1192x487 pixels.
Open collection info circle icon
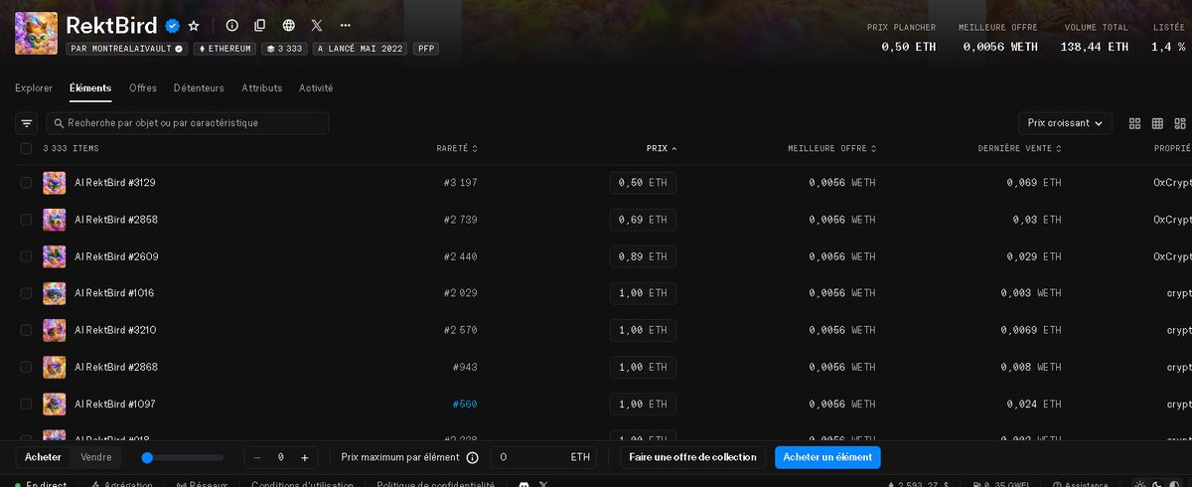click(232, 25)
